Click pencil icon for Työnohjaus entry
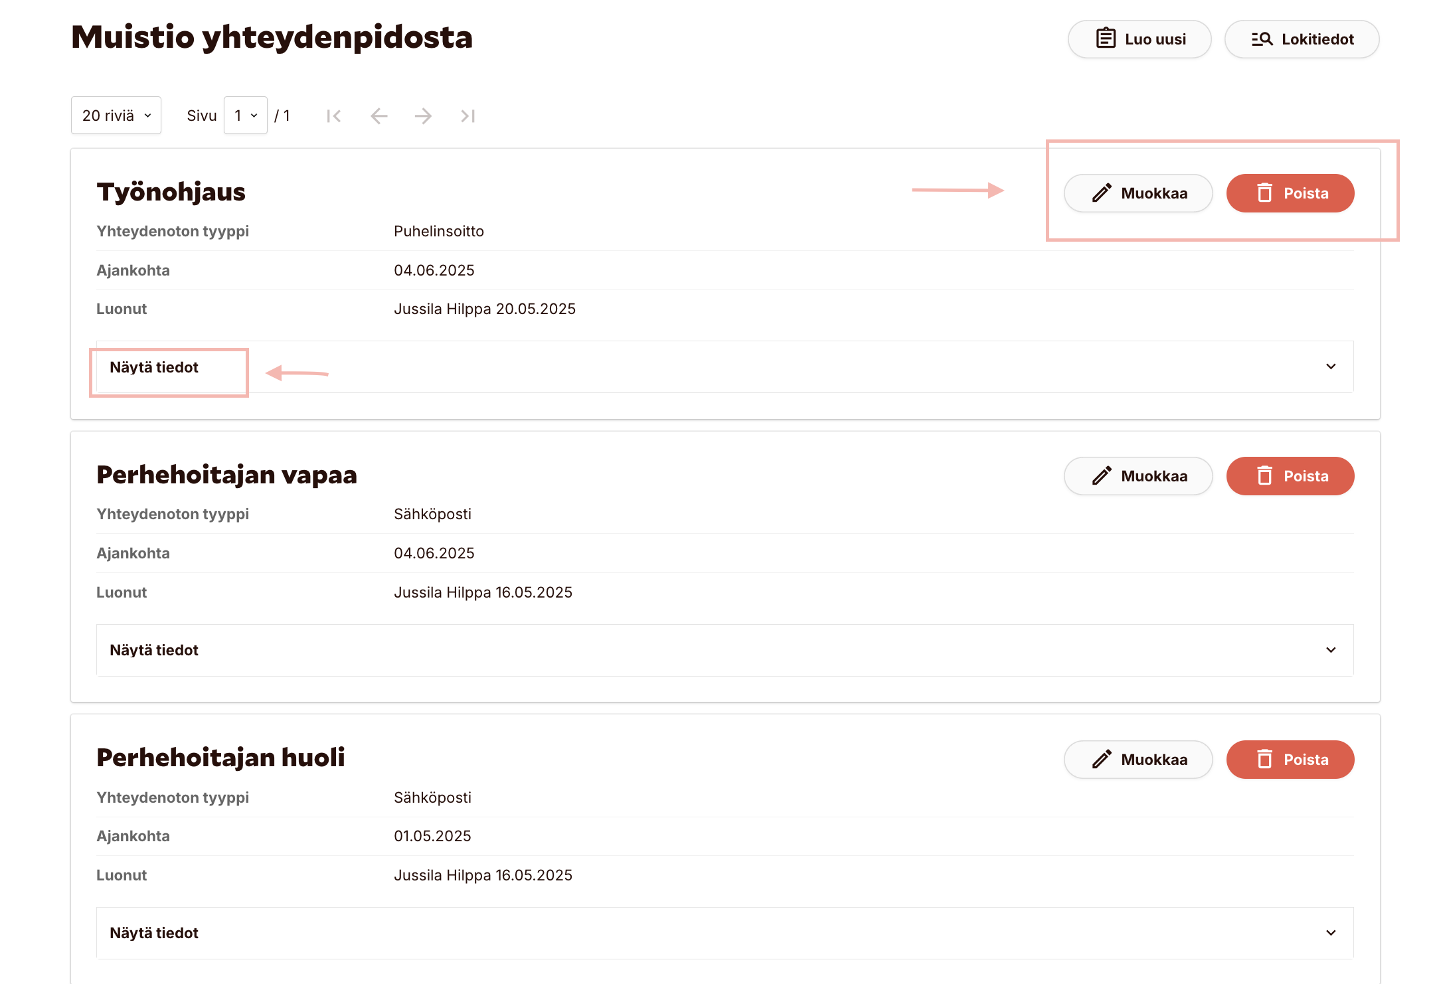This screenshot has width=1441, height=984. pos(1102,193)
